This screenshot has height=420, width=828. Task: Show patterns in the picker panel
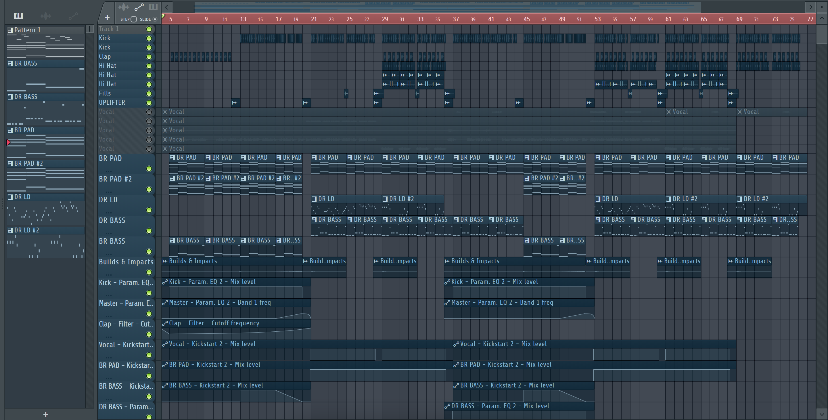coord(18,16)
